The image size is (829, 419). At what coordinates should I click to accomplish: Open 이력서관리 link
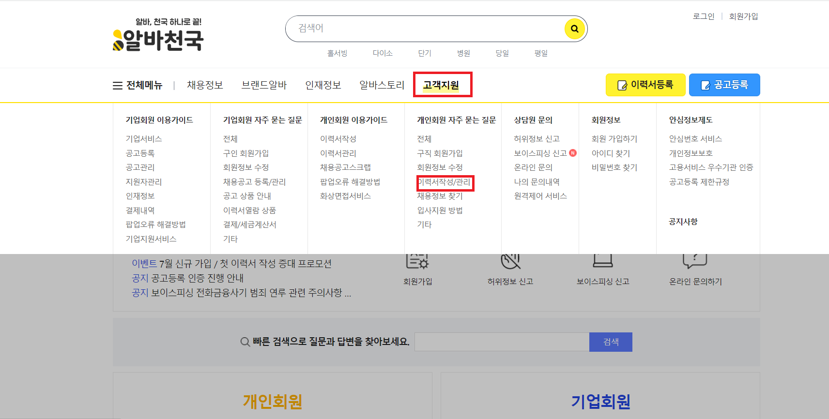click(338, 153)
